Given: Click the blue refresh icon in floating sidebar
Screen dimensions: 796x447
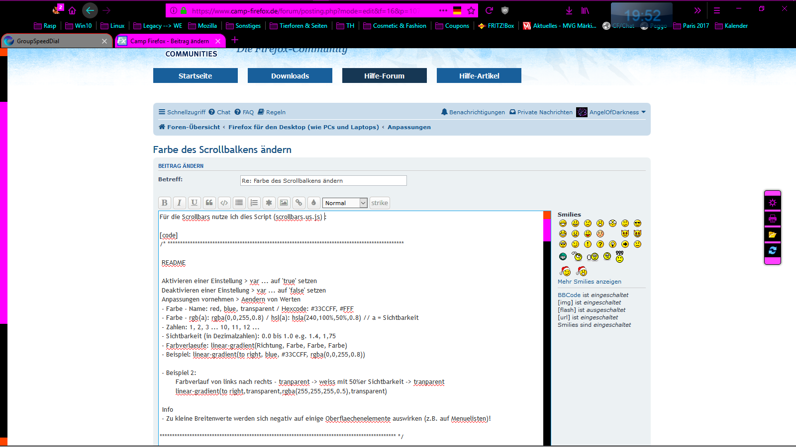Looking at the screenshot, I should pyautogui.click(x=772, y=250).
